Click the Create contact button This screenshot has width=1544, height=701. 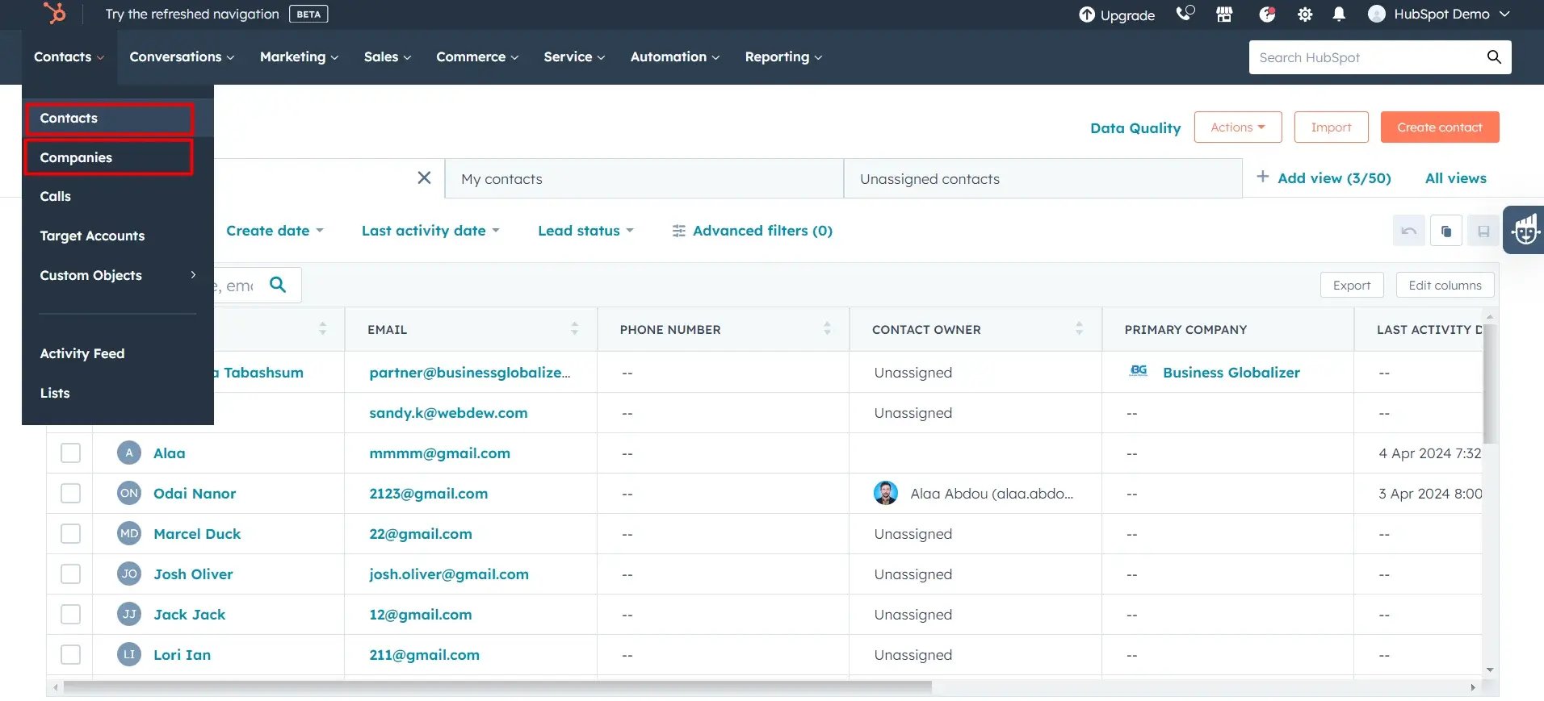coord(1440,127)
